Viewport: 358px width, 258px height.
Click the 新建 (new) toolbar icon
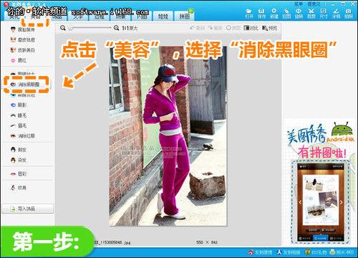(x=274, y=14)
